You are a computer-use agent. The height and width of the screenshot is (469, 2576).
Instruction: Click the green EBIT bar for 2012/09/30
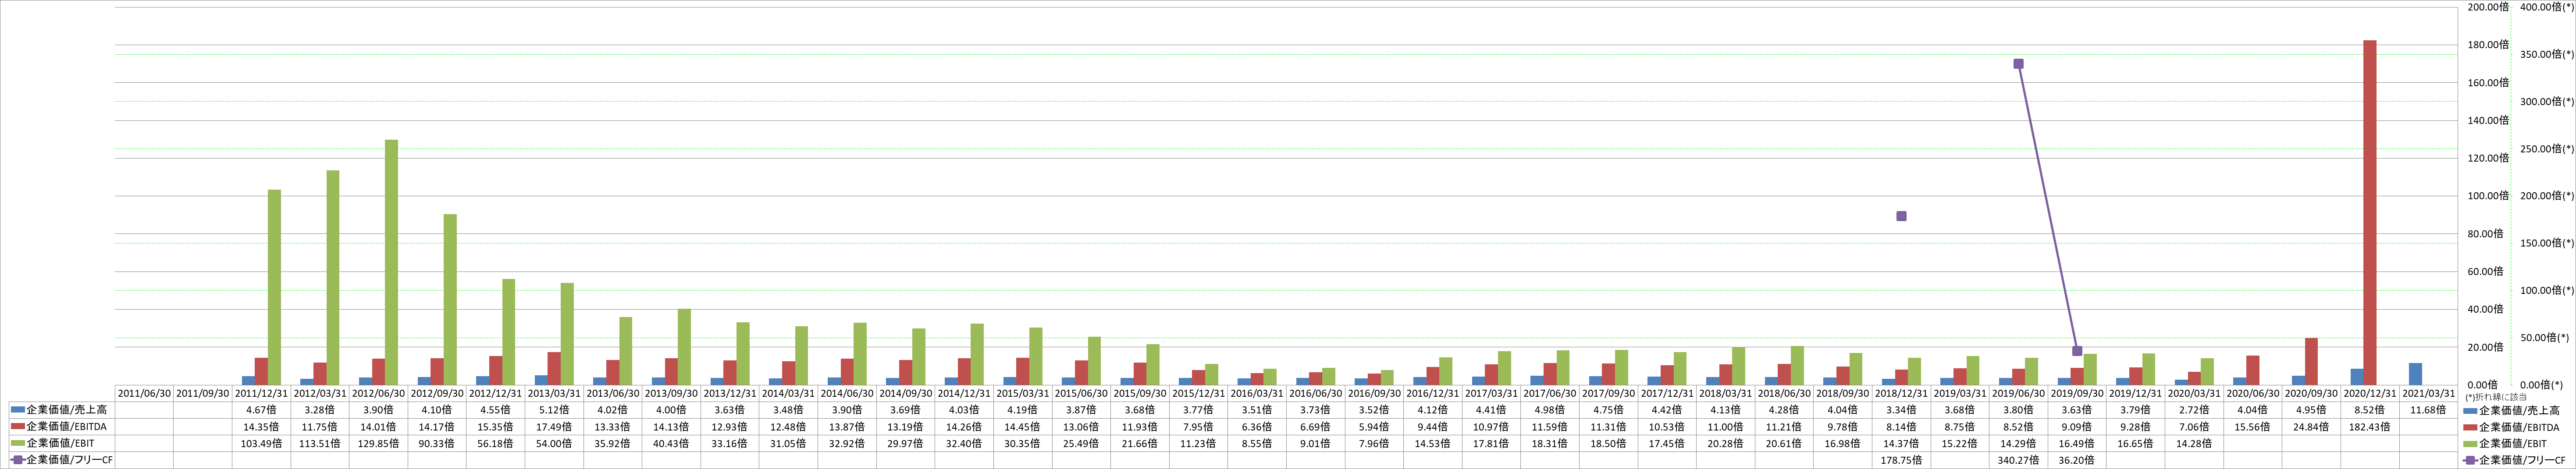tap(450, 300)
